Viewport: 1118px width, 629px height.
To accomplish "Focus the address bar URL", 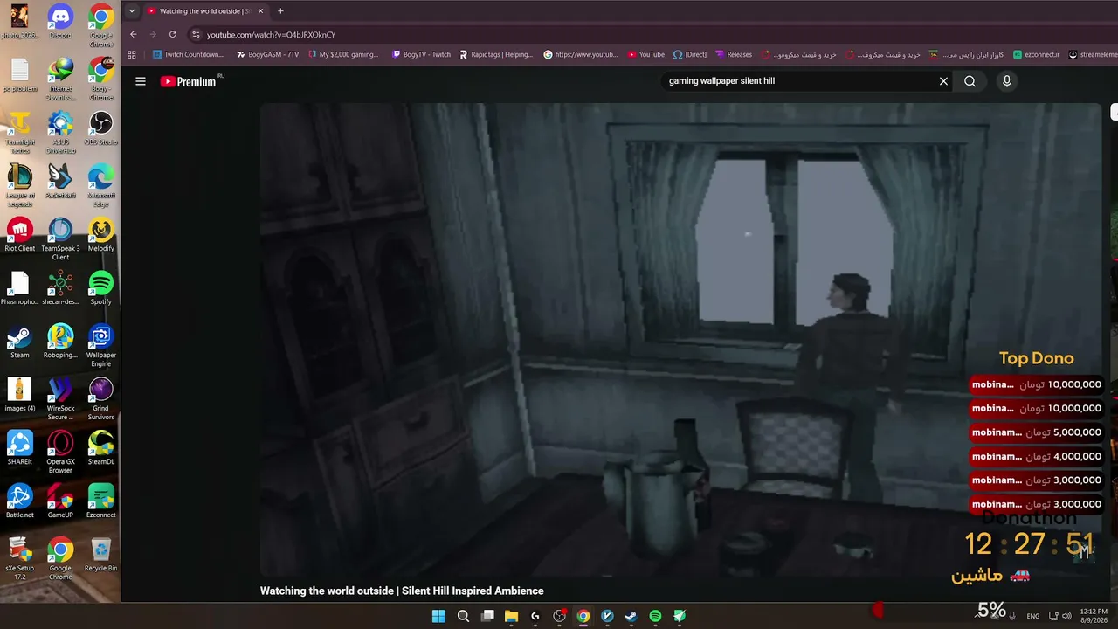I will coord(271,35).
